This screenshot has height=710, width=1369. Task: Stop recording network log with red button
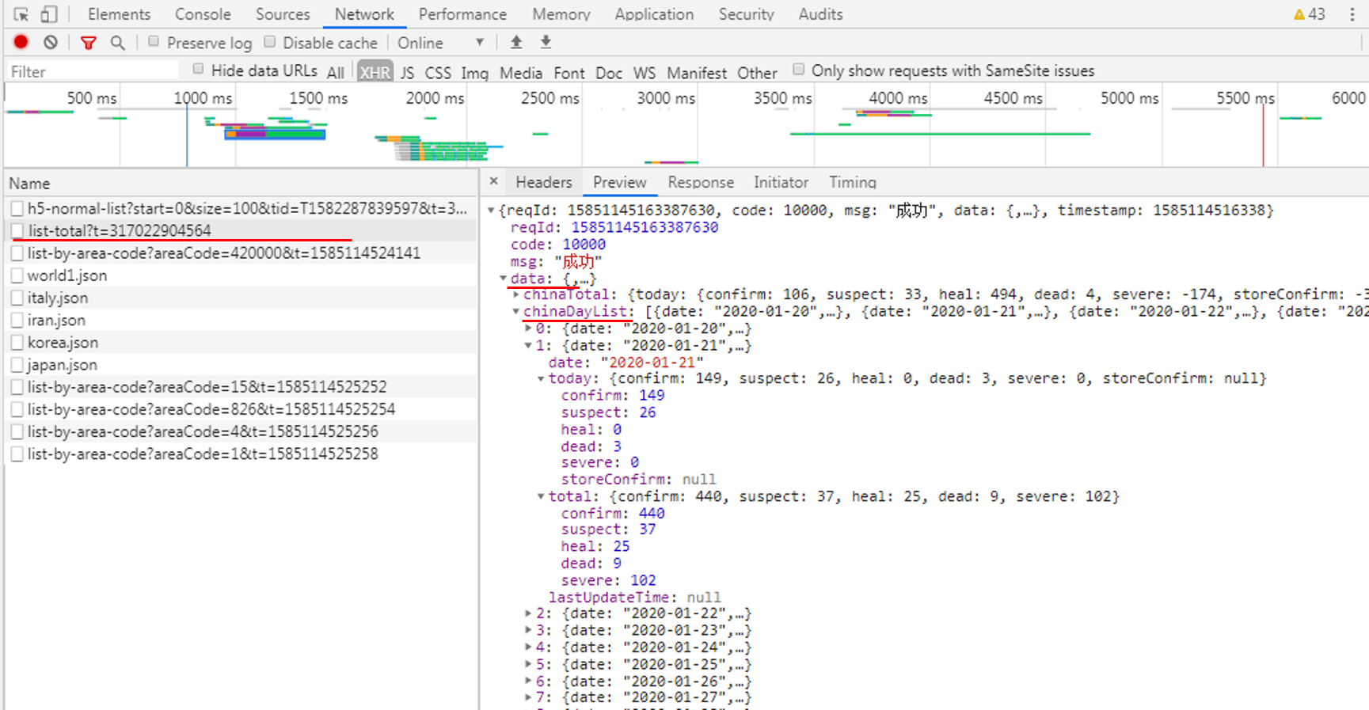[x=21, y=43]
